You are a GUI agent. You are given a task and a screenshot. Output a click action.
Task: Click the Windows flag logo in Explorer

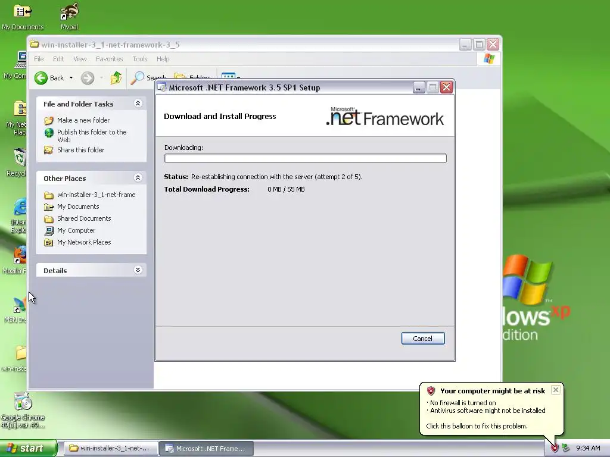(488, 59)
